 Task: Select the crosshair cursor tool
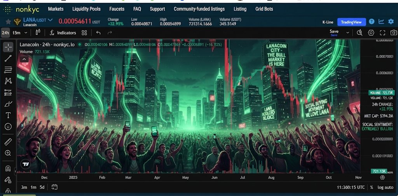coord(8,47)
